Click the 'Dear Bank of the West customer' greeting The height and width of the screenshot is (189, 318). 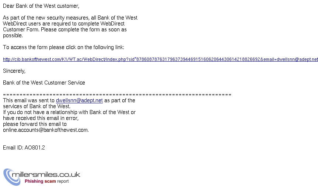pyautogui.click(x=41, y=6)
